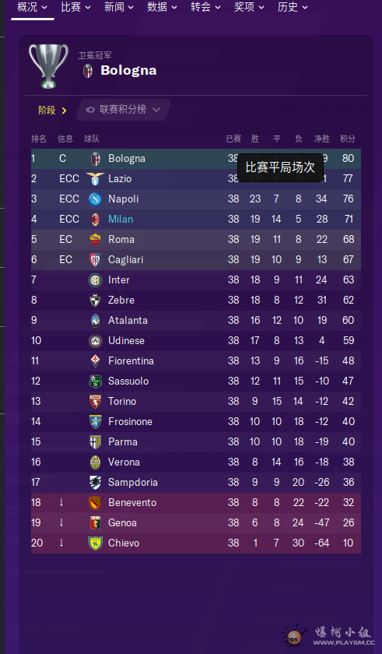Click Inter crest in seventh row
Viewport: 382px width, 654px height.
(x=96, y=280)
